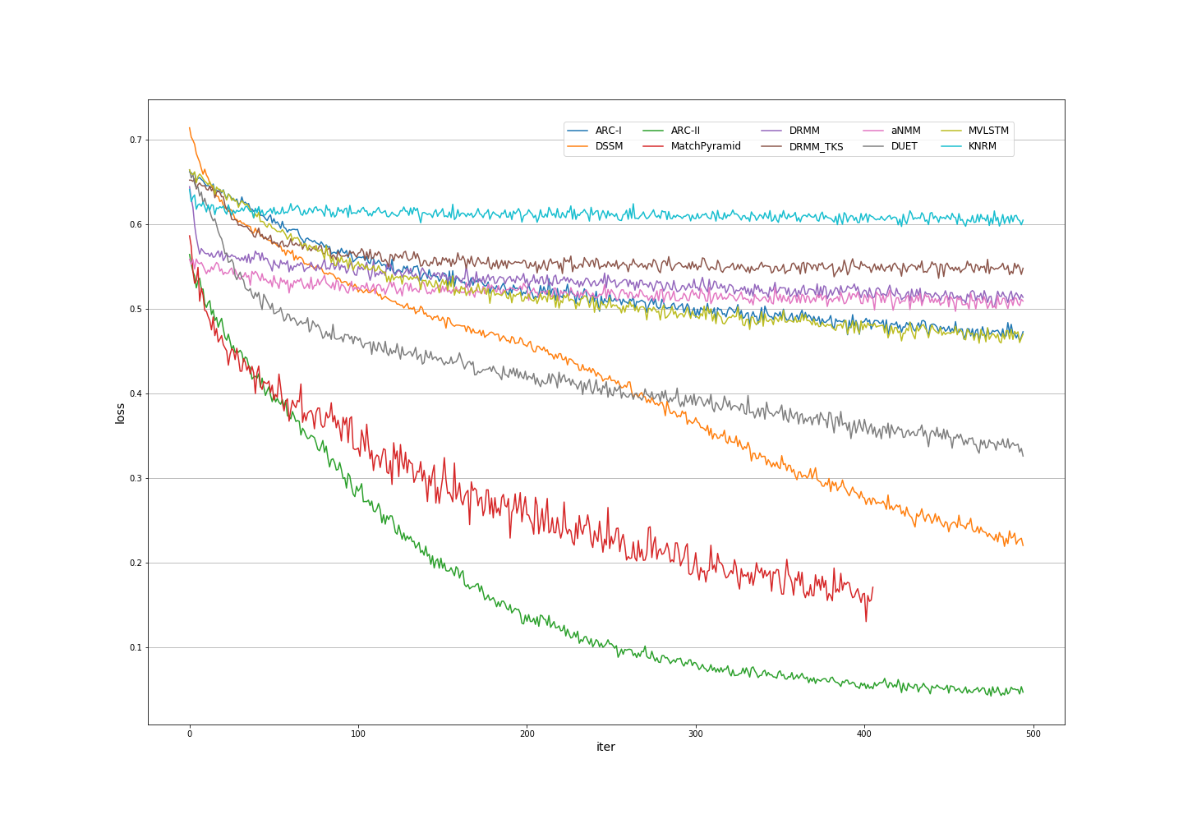This screenshot has height=828, width=1183.
Task: Click the x-axis tick 0
Action: [190, 734]
